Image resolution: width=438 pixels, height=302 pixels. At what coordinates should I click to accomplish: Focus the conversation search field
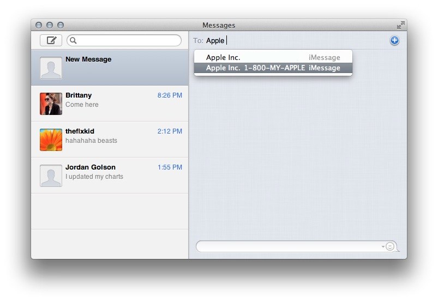click(124, 40)
